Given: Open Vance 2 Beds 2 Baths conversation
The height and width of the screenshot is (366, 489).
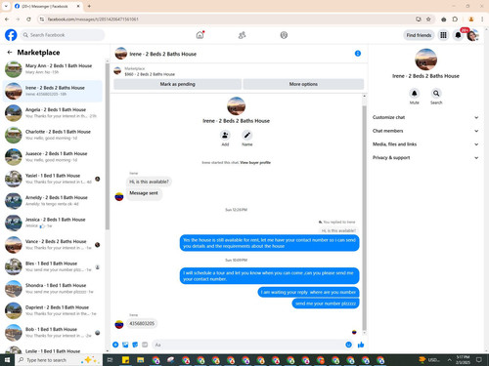Looking at the screenshot, I should click(52, 245).
